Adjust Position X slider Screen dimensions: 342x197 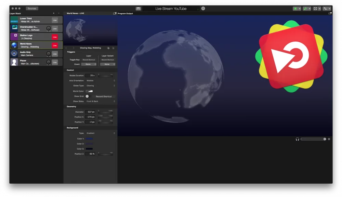point(105,118)
